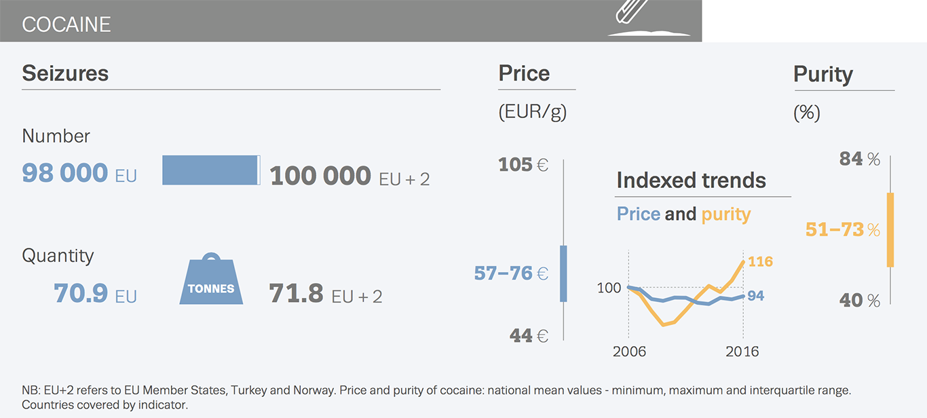Viewport: 927px width, 418px height.
Task: Click the Indexed trends chart title
Action: (x=691, y=180)
